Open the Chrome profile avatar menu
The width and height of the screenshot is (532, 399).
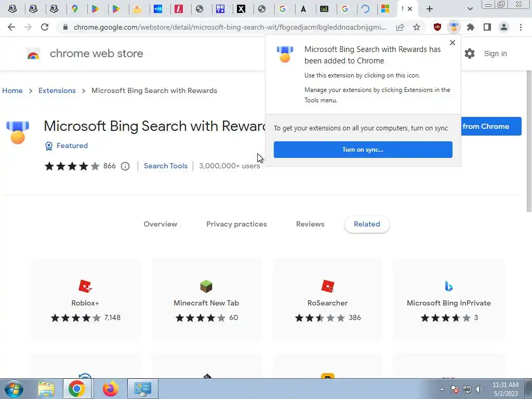pos(504,27)
